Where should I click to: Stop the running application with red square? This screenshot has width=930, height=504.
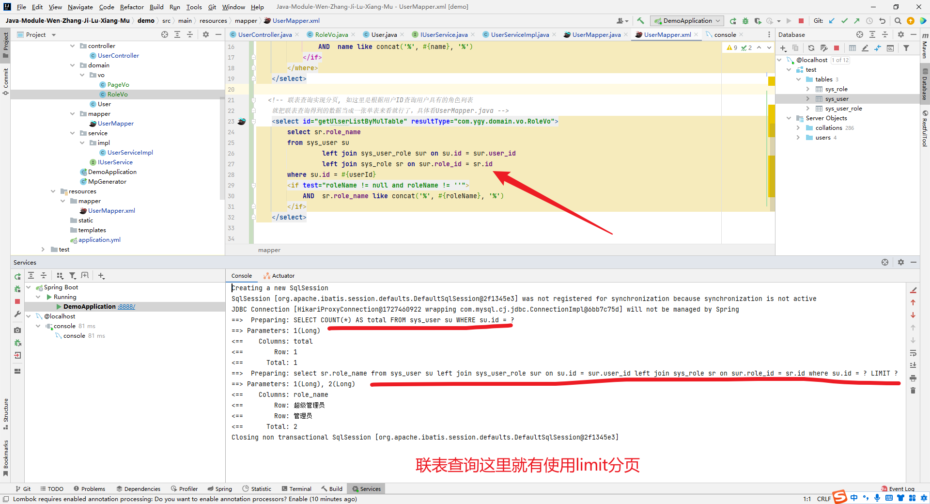click(801, 21)
